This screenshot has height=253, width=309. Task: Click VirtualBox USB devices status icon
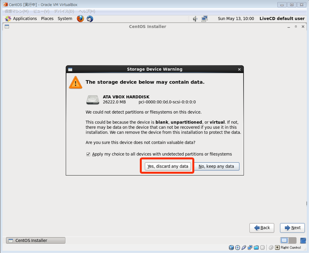[x=244, y=248]
